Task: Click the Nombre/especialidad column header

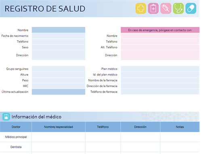Action: point(59,127)
